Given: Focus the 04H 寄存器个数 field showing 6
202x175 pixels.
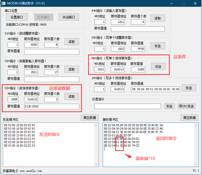Looking at the screenshot, I should pos(138,22).
